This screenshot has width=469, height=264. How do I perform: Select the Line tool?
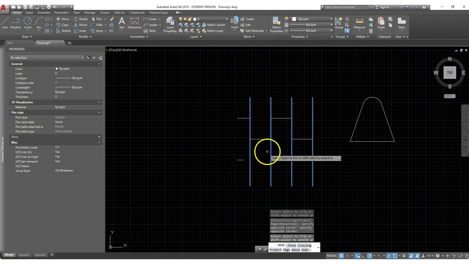tap(5, 22)
